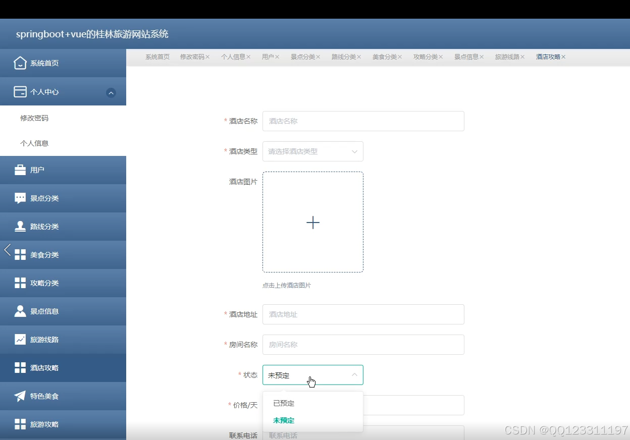Switch to the 旅游线路 tab

point(506,57)
